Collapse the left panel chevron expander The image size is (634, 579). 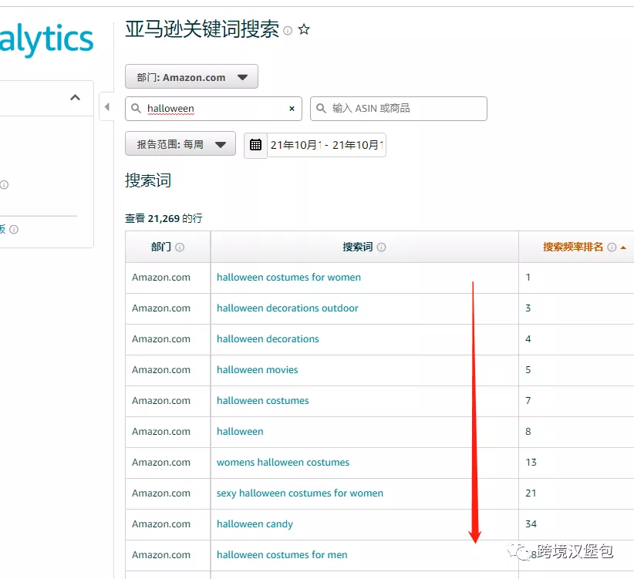pyautogui.click(x=75, y=98)
